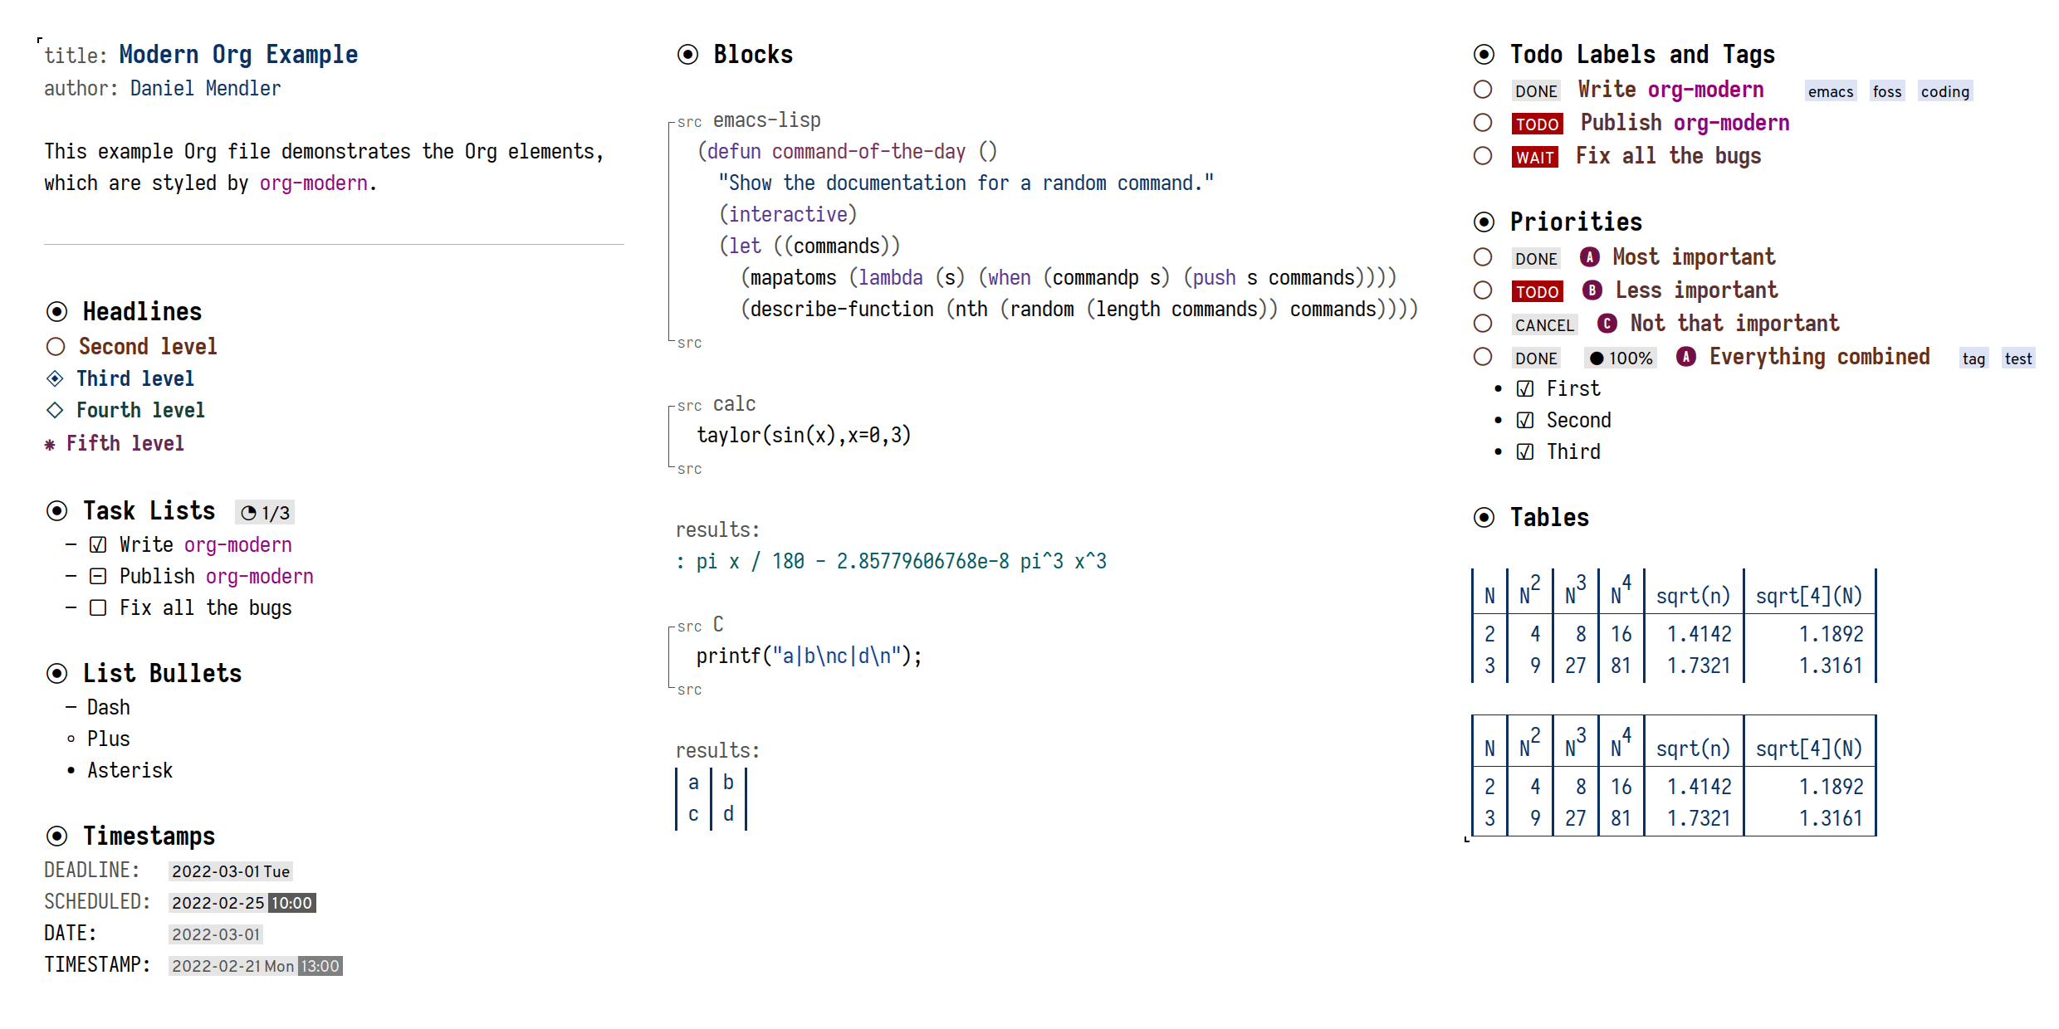Click the Tables section org-mode icon
Viewport: 2059px width, 1029px height.
point(1481,517)
